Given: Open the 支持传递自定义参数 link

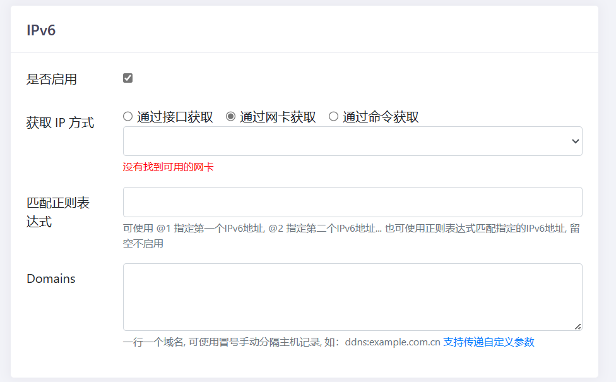Looking at the screenshot, I should 489,342.
